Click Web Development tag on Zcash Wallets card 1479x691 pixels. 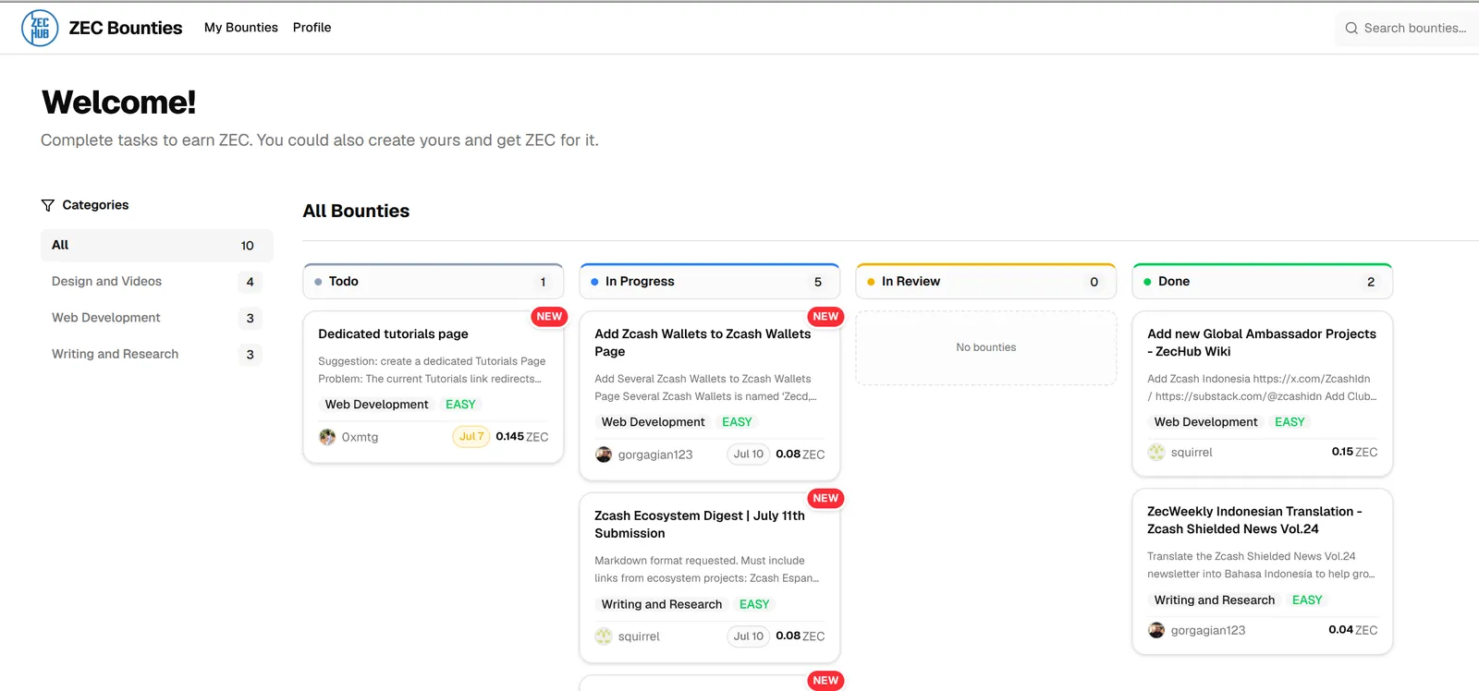click(653, 422)
